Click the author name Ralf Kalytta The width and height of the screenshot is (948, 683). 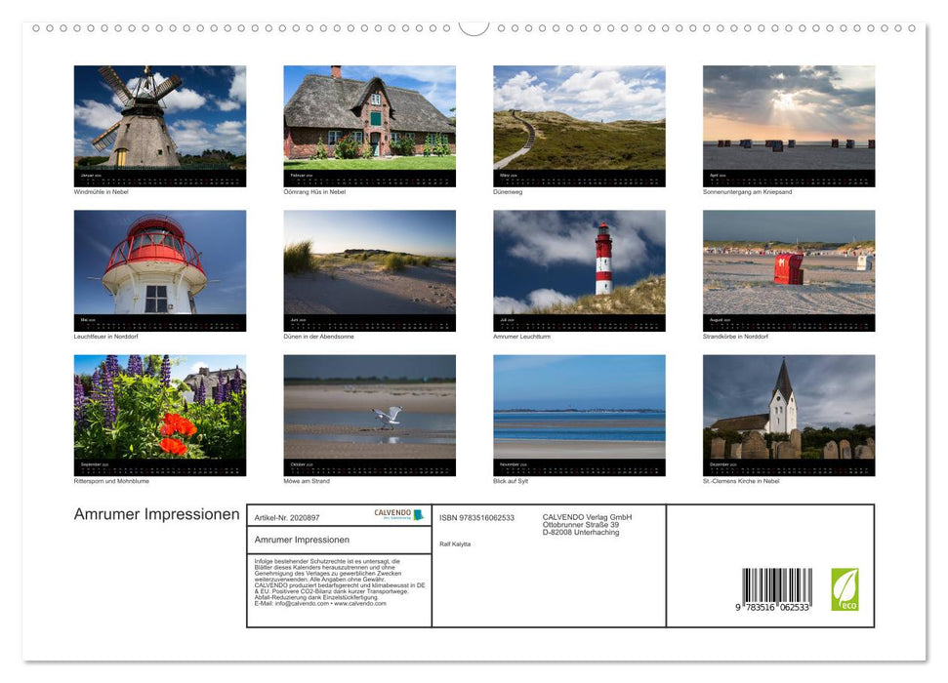click(455, 542)
